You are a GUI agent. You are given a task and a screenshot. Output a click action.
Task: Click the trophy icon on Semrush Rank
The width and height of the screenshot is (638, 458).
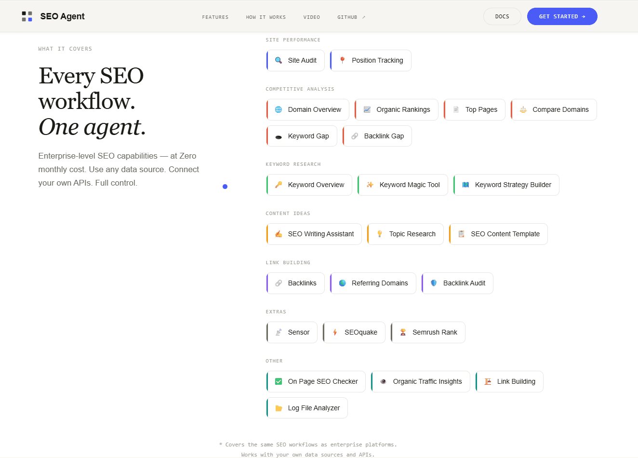pos(403,332)
